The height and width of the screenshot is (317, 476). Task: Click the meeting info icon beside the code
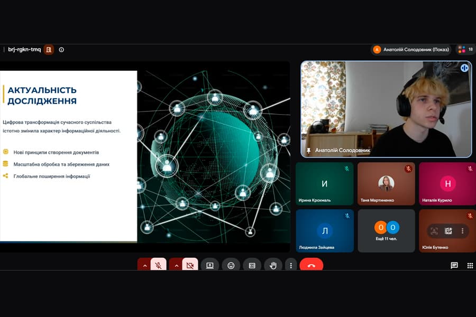pyautogui.click(x=61, y=50)
